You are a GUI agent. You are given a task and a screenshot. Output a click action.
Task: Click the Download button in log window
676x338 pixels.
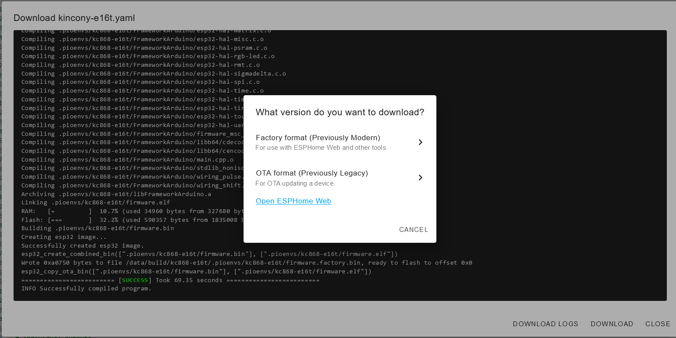(612, 324)
